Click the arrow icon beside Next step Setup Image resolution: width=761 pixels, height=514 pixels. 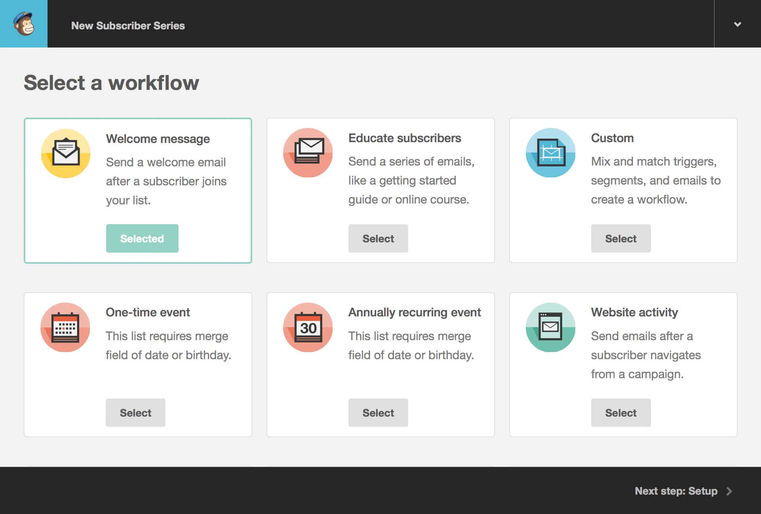(x=730, y=491)
